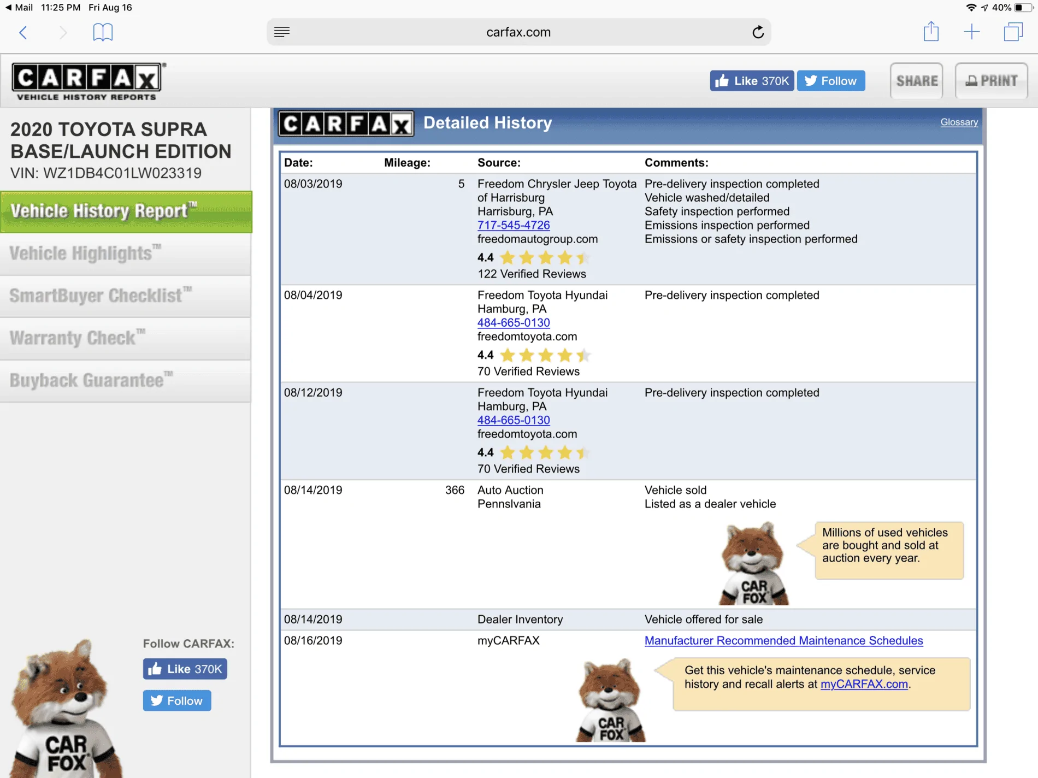Viewport: 1038px width, 778px height.
Task: Click the 2020 Toyota Supra Base/Launch Edition title
Action: pyautogui.click(x=121, y=140)
